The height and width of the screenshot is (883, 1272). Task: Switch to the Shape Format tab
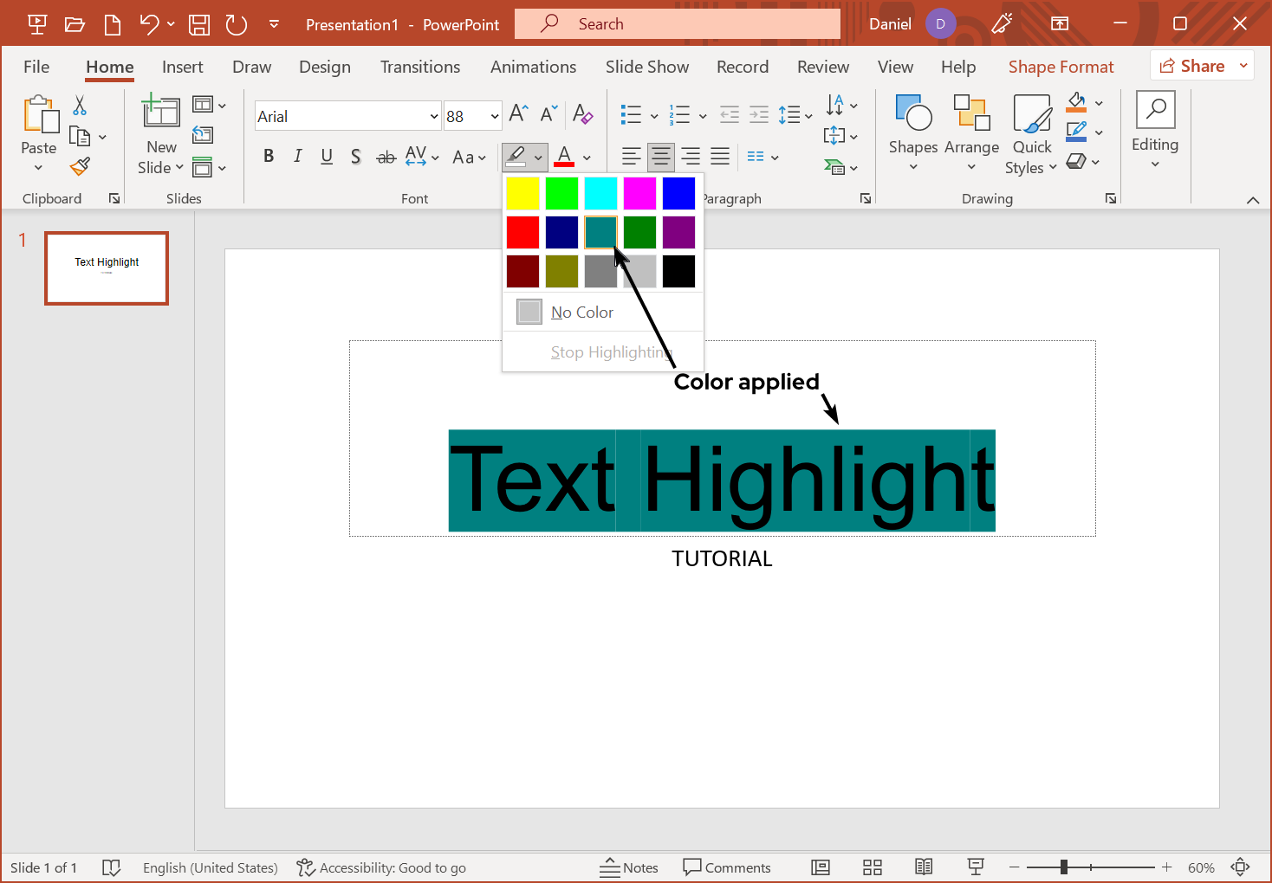[1061, 67]
